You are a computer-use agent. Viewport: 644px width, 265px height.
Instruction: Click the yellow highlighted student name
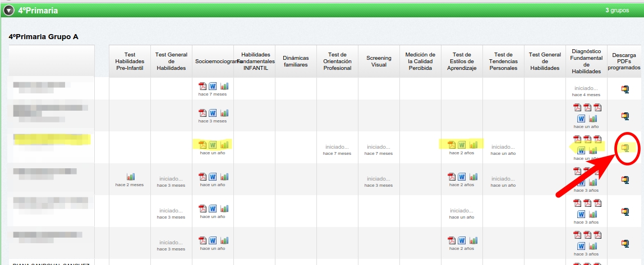[52, 140]
